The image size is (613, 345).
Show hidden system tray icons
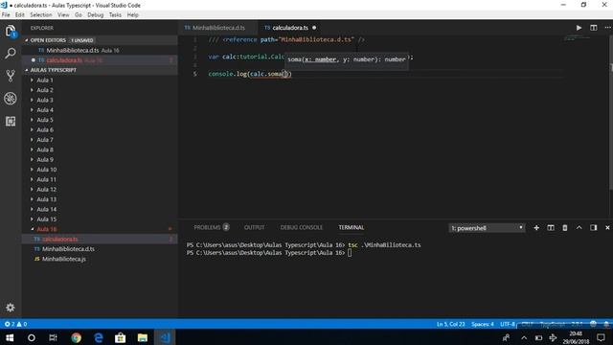tap(524, 337)
